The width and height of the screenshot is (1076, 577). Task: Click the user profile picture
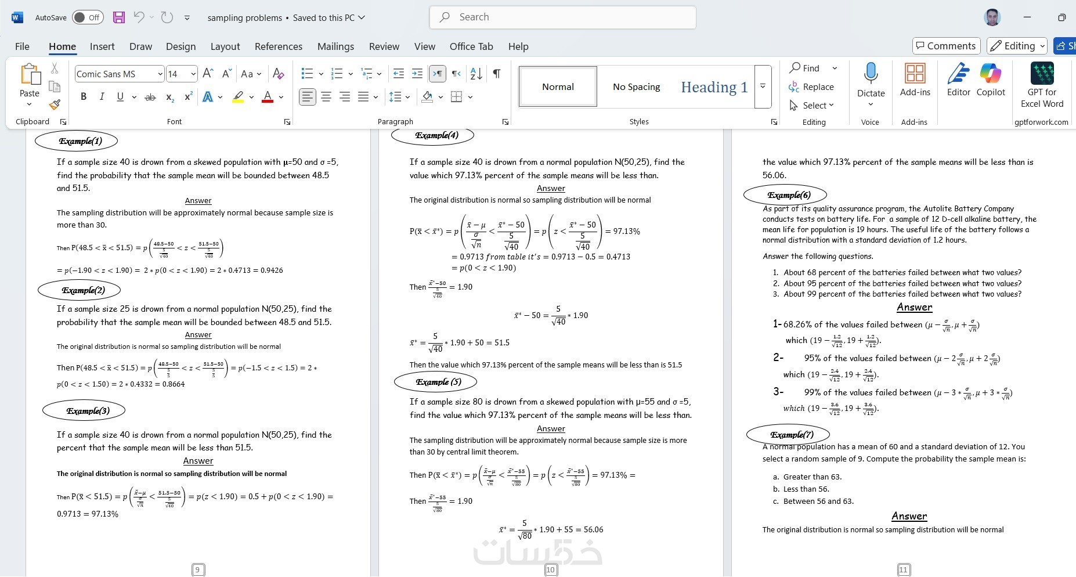992,17
